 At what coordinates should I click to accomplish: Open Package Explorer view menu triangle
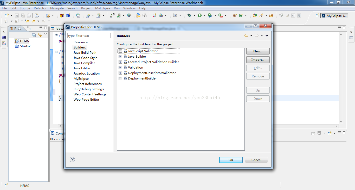coord(46,34)
